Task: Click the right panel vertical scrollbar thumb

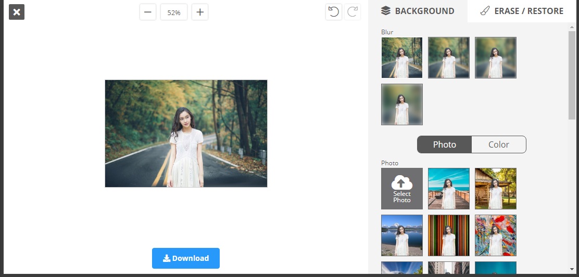Action: point(572,75)
